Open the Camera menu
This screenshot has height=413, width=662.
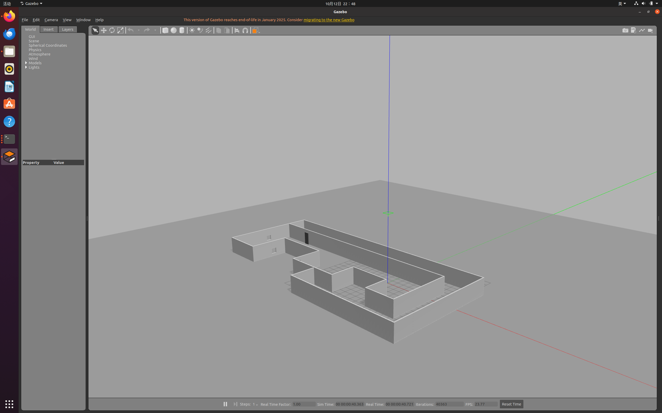[x=51, y=20]
